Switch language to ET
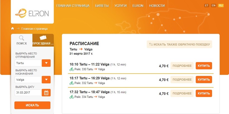The image size is (229, 114). click(x=207, y=6)
